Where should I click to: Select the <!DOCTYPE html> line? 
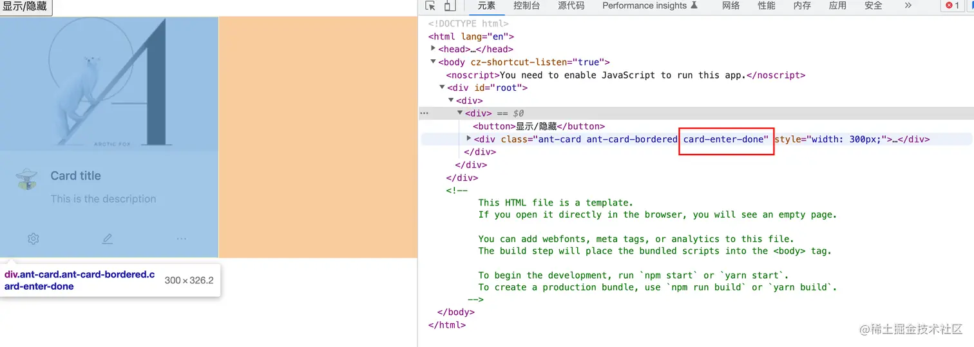pos(468,24)
